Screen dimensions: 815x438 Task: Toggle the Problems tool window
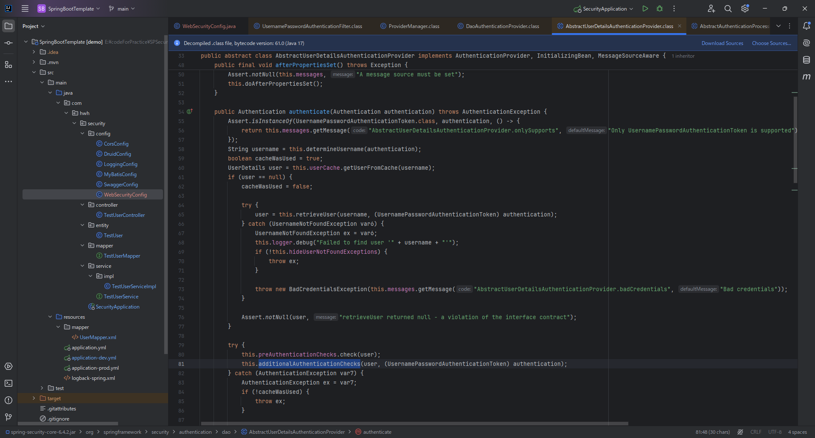[8, 400]
